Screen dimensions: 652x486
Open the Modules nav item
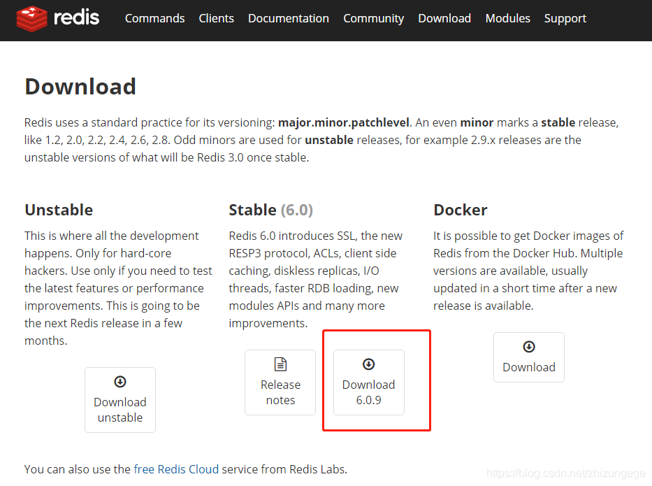[x=508, y=18]
